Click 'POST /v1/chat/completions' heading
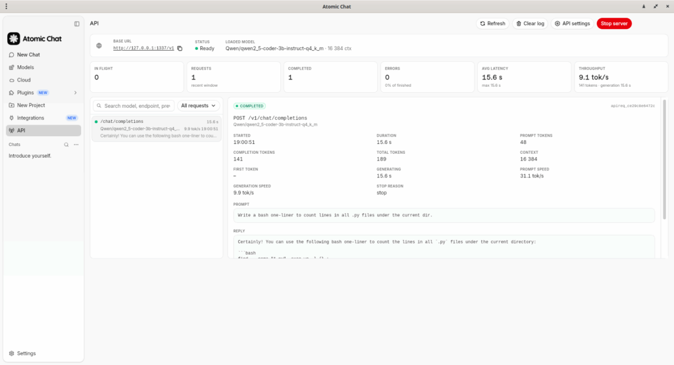Image resolution: width=674 pixels, height=365 pixels. point(271,118)
